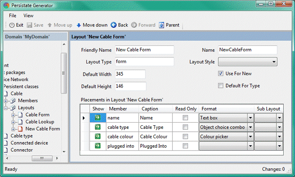295x177 pixels.
Task: Open the View menu
Action: click(x=28, y=15)
